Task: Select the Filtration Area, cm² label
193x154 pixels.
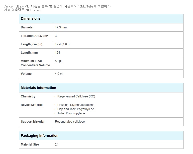Action: point(34,36)
